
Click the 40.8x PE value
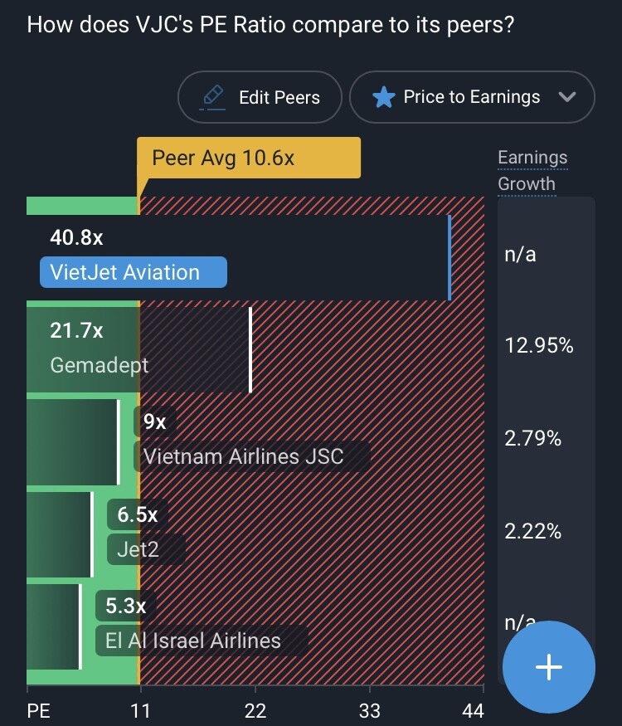point(76,238)
